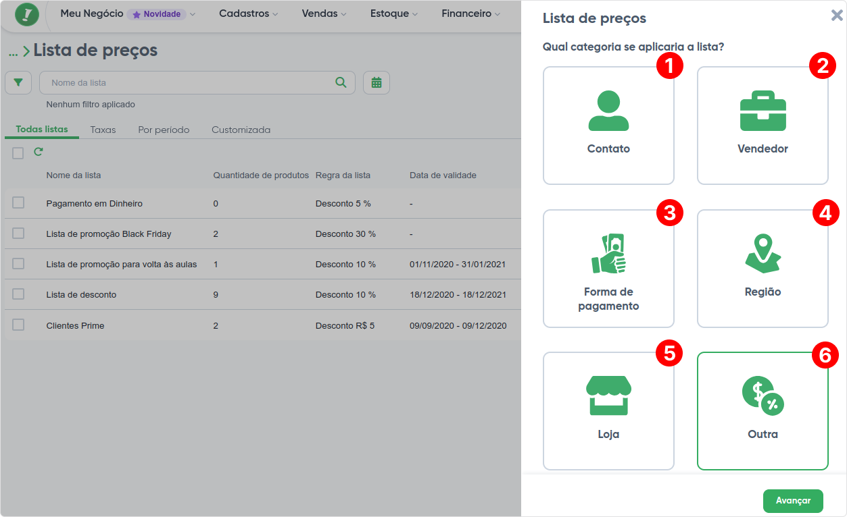Expand the Estoque menu

(x=394, y=13)
